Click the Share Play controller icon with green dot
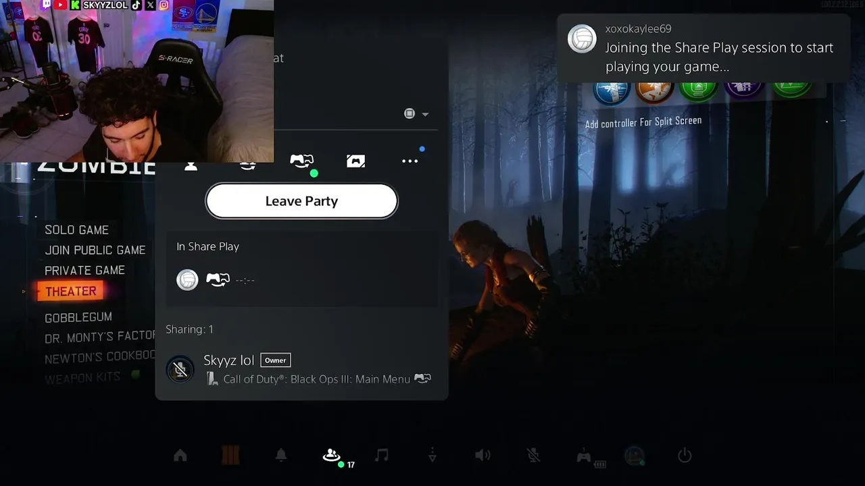The image size is (865, 486). point(302,161)
